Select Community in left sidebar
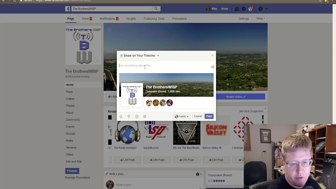This screenshot has width=336, height=189. coord(73,120)
